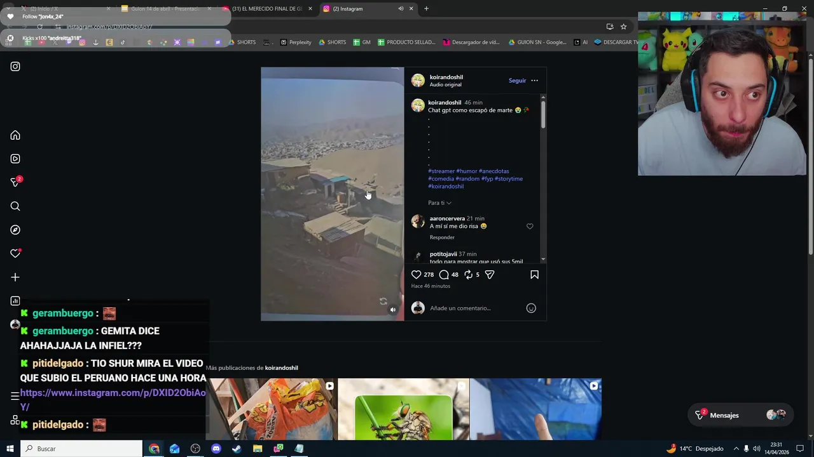Open the #koirandoshil hashtag
Screen dimensions: 814x457
(x=446, y=187)
